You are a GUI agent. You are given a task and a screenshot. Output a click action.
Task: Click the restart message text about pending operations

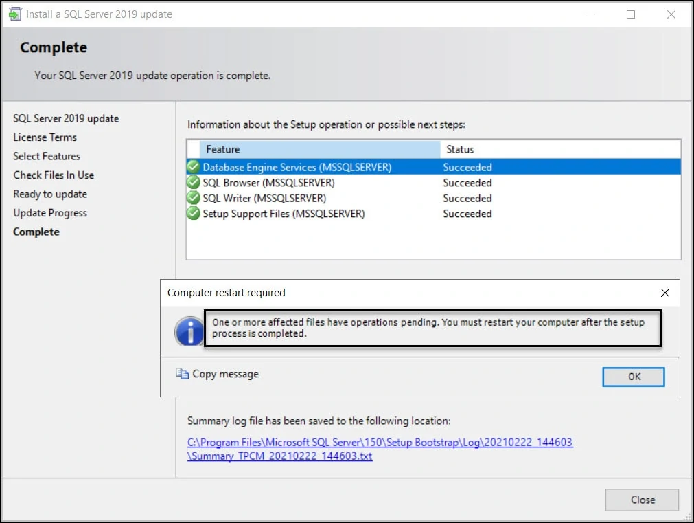point(428,328)
